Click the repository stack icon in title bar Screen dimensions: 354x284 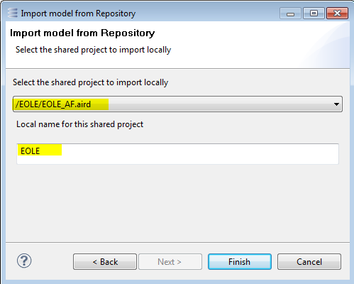[12, 13]
